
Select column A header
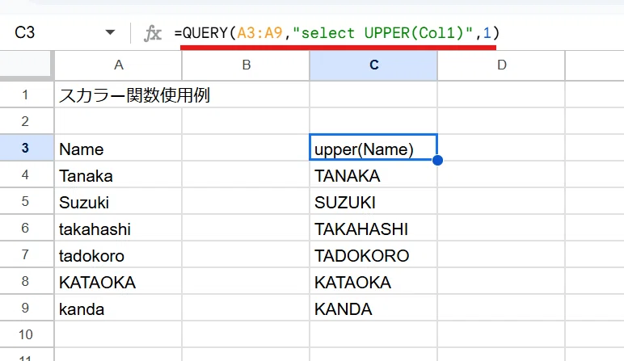(118, 65)
